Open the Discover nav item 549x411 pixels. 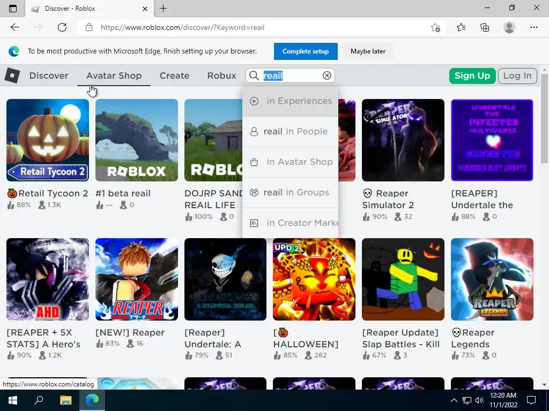(49, 75)
